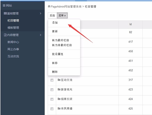This screenshot has height=115, width=152.
Task: Click the folder icon of 招商引资 row
Action: tap(59, 99)
